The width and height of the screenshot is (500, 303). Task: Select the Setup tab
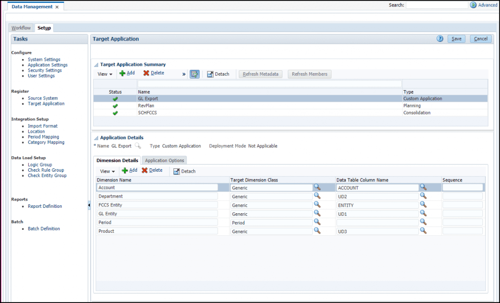tap(44, 28)
